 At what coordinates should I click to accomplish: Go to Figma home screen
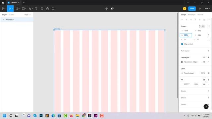[x=3, y=3]
